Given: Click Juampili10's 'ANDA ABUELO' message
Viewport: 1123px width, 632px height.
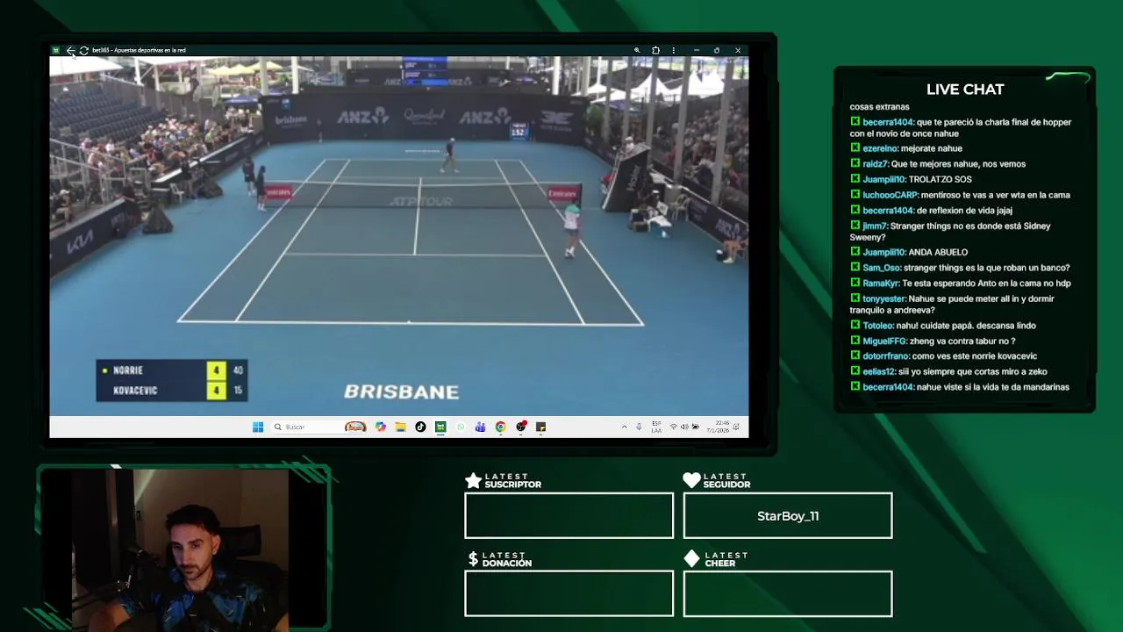Looking at the screenshot, I should point(938,253).
